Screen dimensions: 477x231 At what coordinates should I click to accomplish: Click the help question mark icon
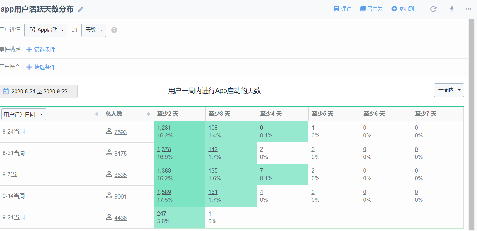coord(114,30)
